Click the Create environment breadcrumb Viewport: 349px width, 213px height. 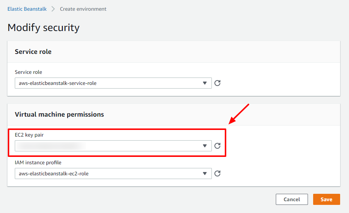[83, 9]
